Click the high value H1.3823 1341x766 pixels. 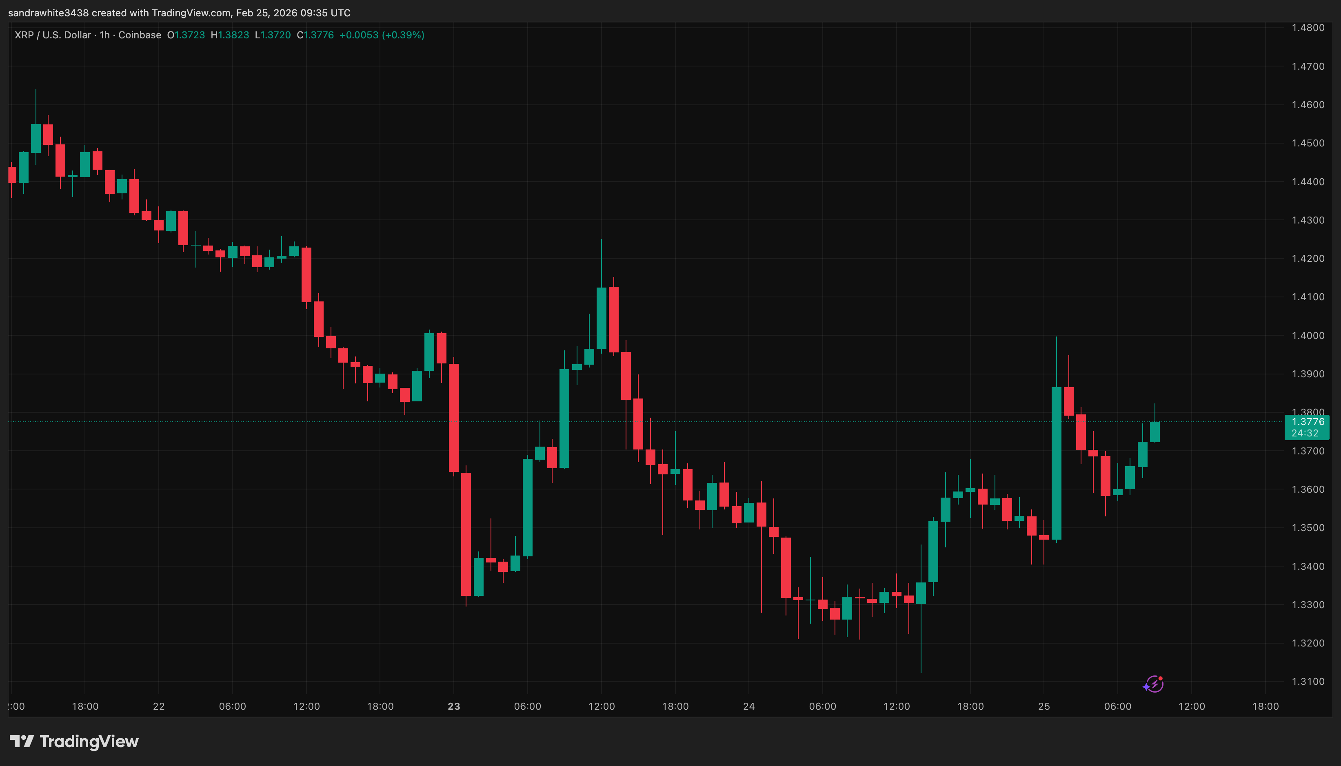point(230,35)
